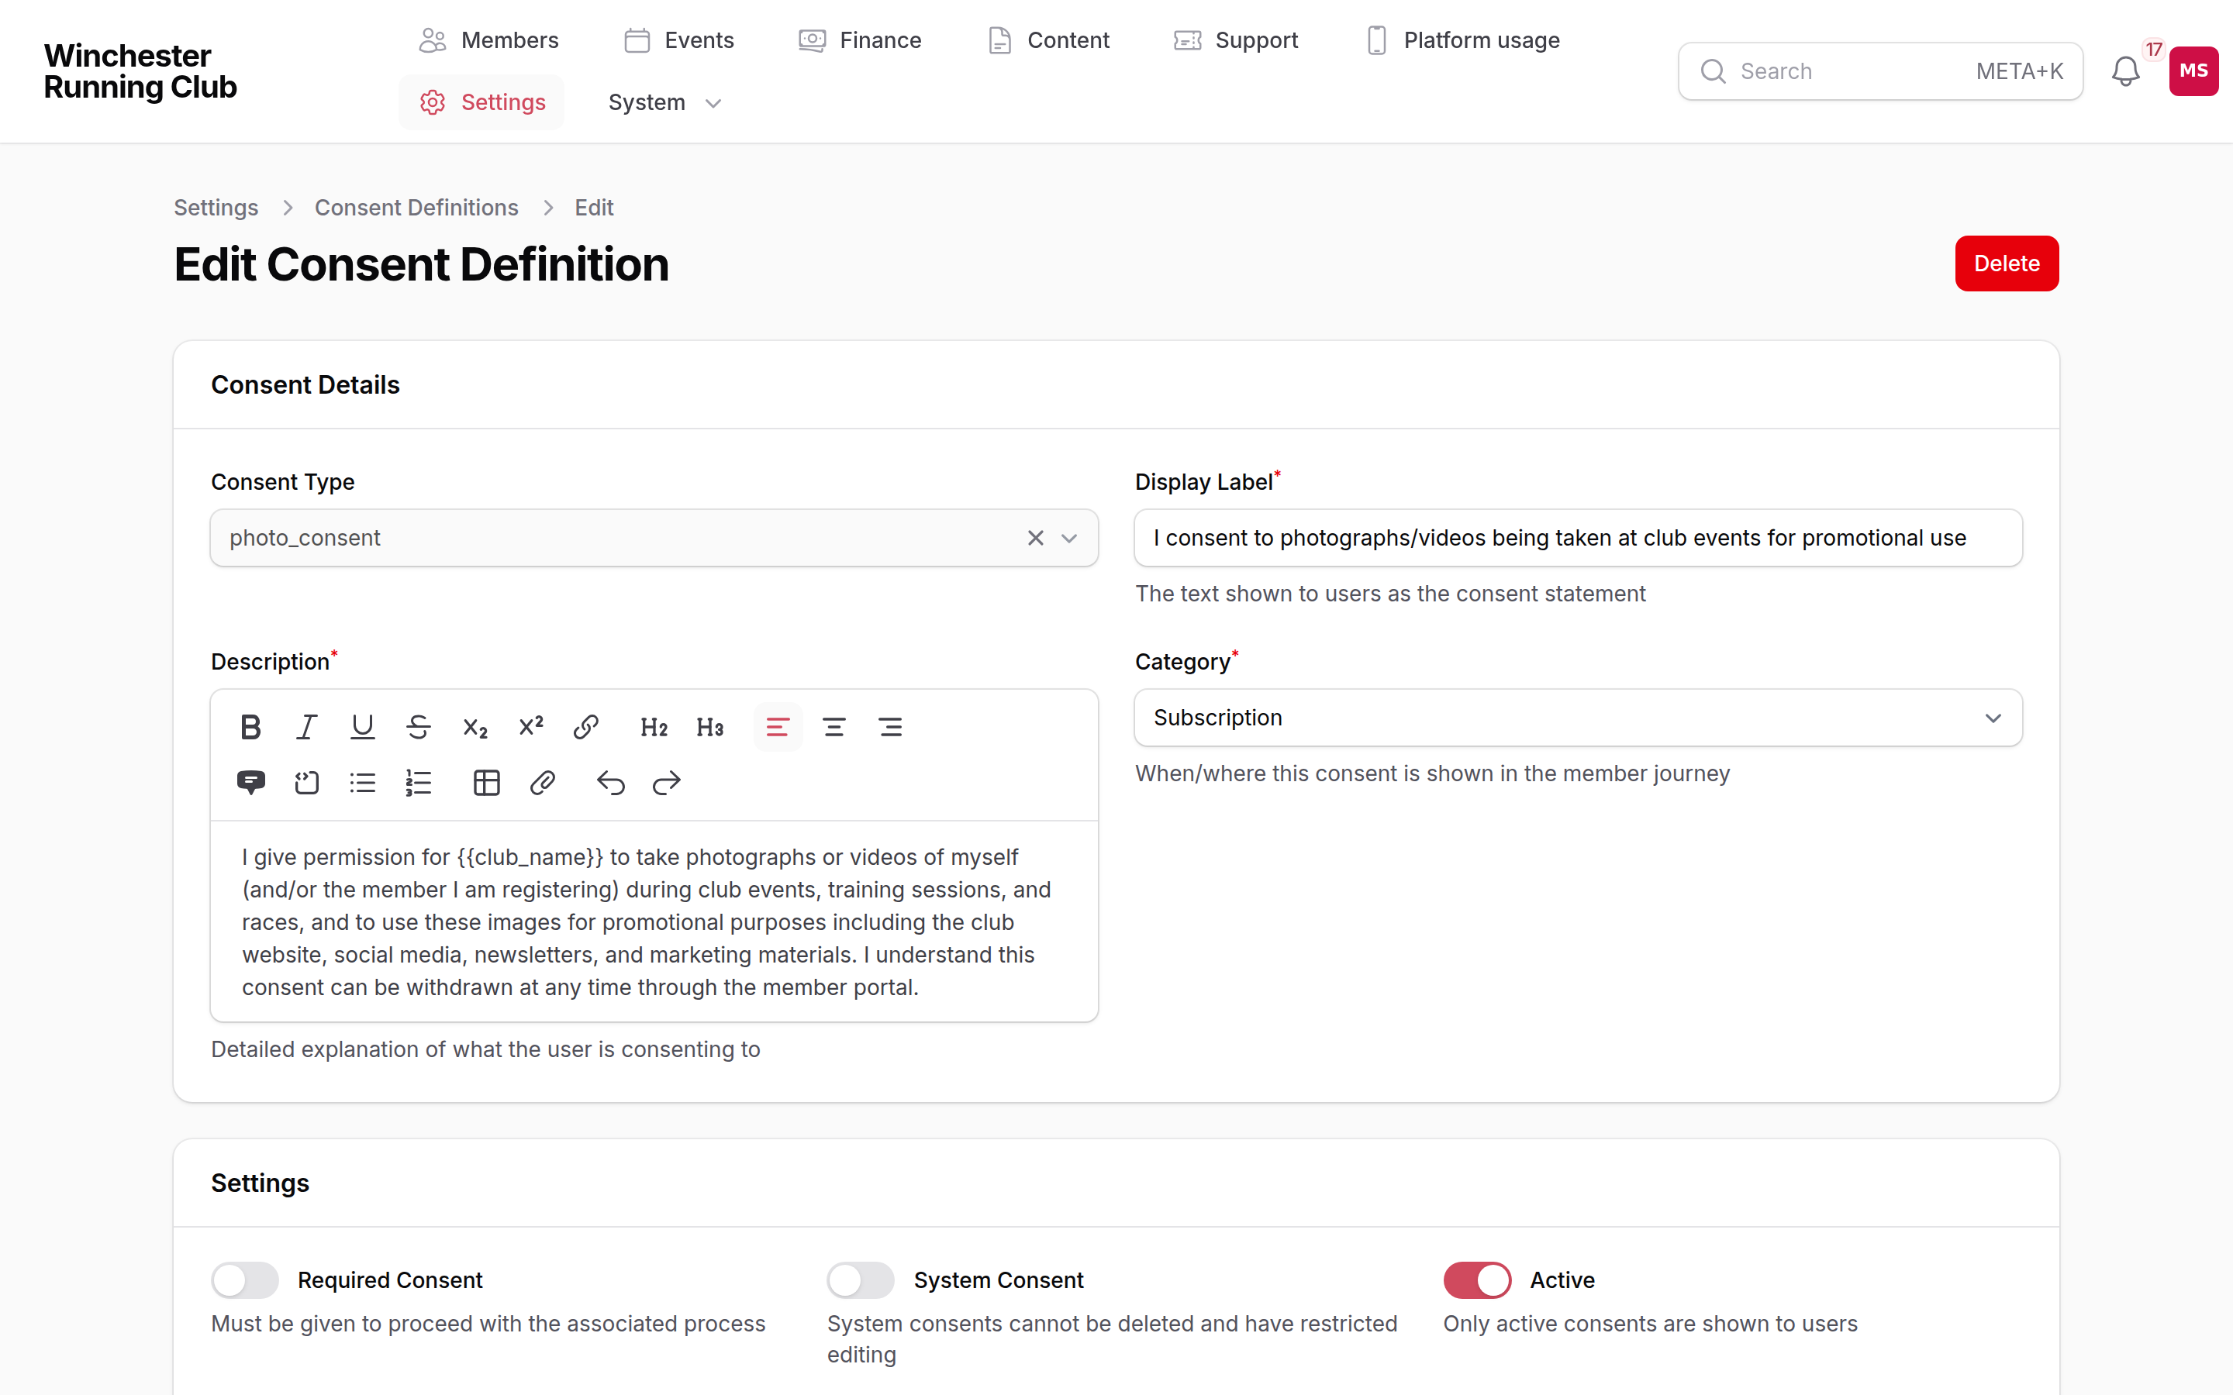Apply strikethrough formatting

pyautogui.click(x=418, y=727)
